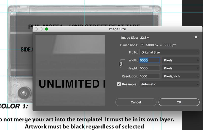Image resolution: width=203 pixels, height=130 pixels.
Task: Close the Image Size dialog window
Action: click(x=36, y=29)
